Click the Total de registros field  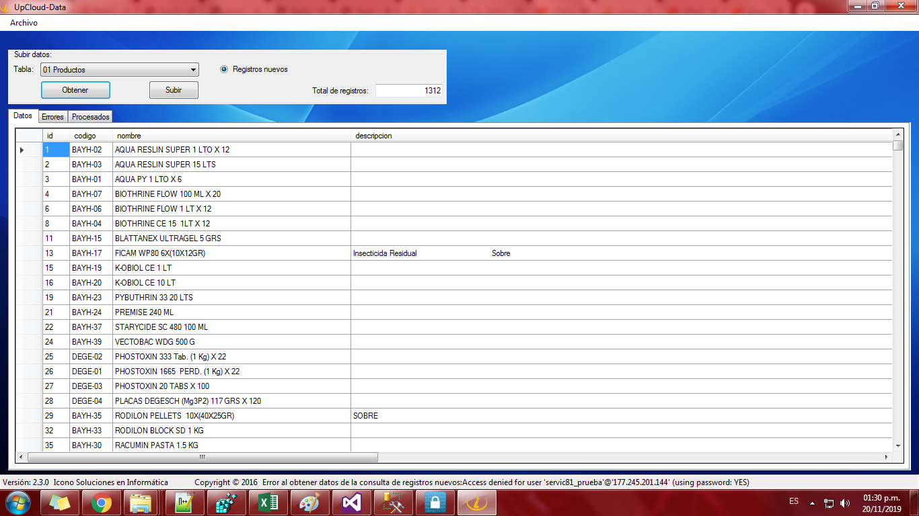tap(408, 91)
